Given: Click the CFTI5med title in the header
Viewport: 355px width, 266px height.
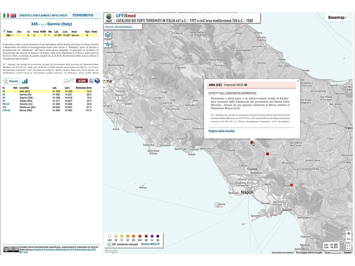Looking at the screenshot, I should 126,16.
